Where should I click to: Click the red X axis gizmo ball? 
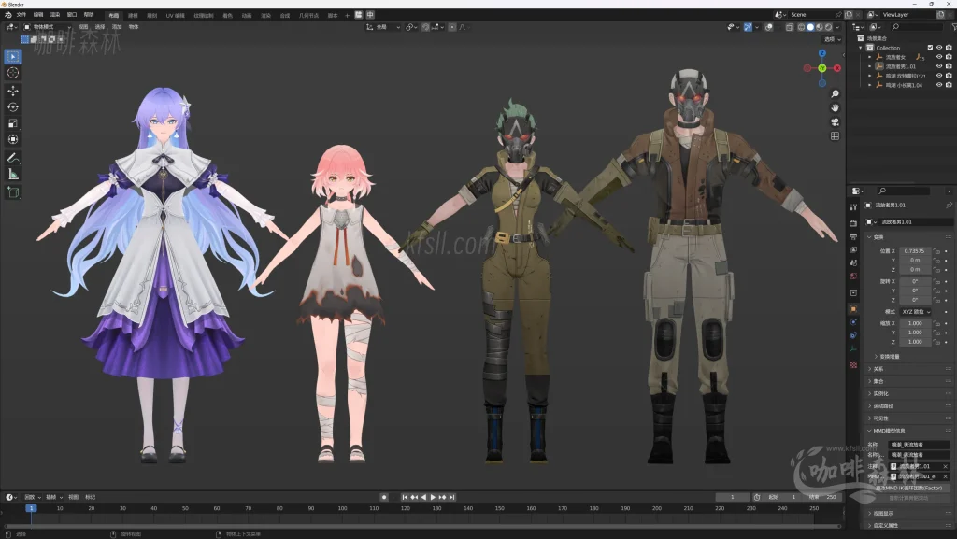836,68
